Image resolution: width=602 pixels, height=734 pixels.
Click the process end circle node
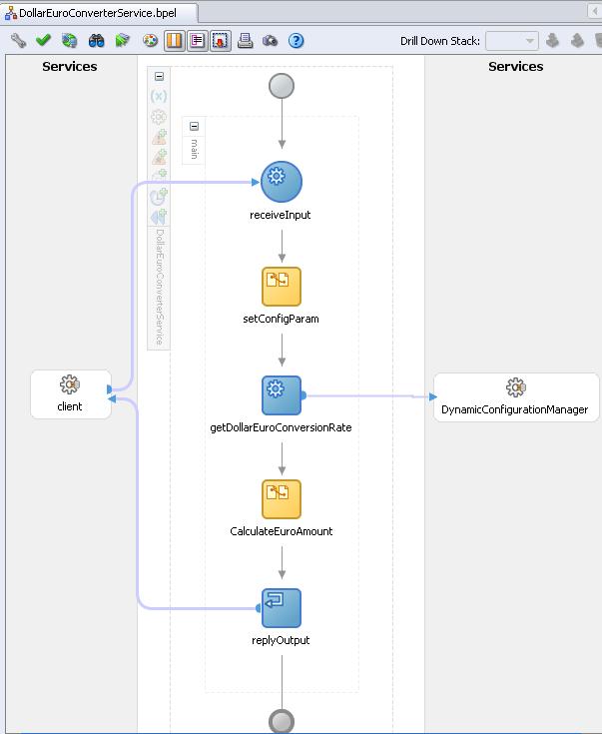pos(282,721)
